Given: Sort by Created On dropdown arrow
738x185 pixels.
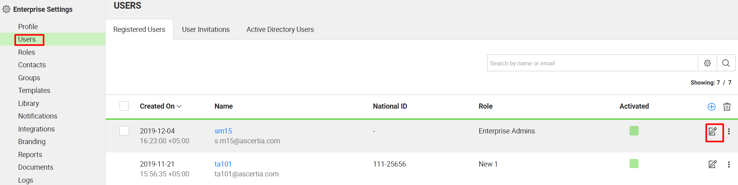Looking at the screenshot, I should coord(179,106).
